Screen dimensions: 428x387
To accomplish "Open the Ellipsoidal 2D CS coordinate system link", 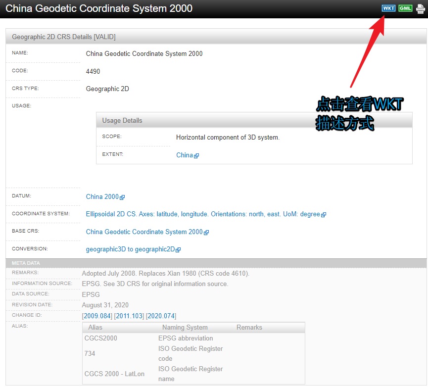I will 203,214.
